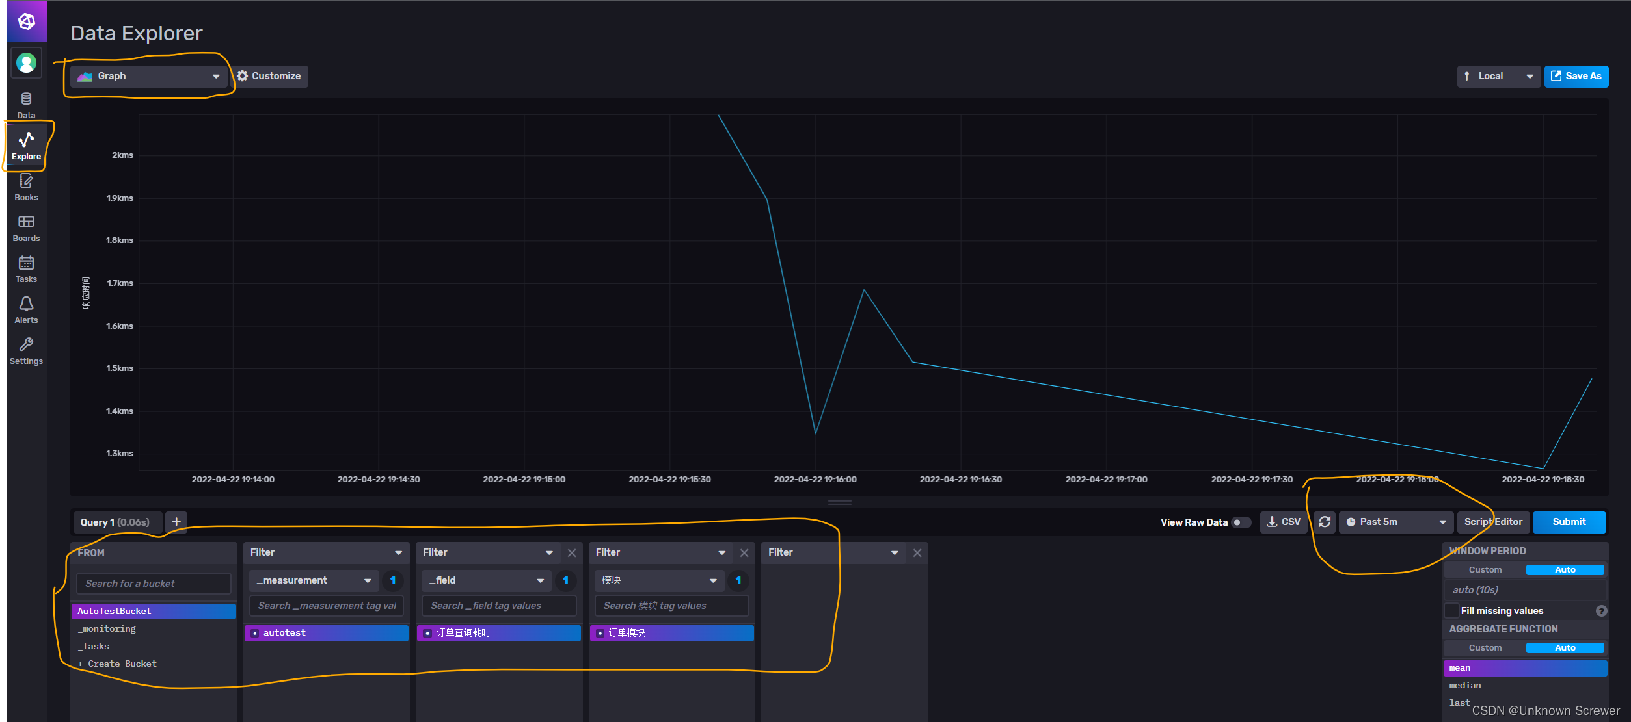Click the Search for a bucket field
This screenshot has width=1631, height=722.
[x=154, y=584]
